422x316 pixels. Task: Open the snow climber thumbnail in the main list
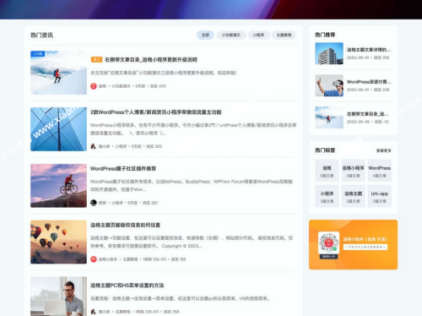point(58,73)
